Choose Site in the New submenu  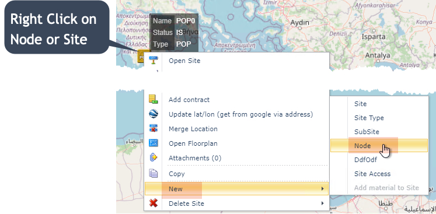[x=379, y=104]
